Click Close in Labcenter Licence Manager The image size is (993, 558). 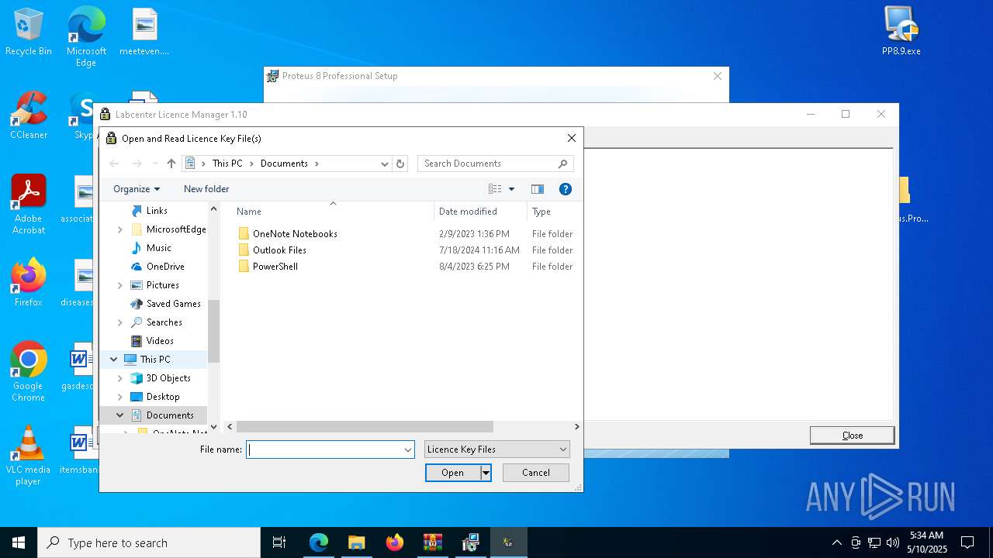(853, 436)
